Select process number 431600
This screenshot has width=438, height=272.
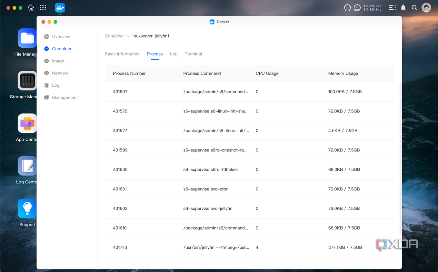point(120,170)
